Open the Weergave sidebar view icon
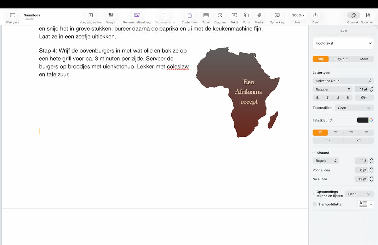Screen dimensions: 378x245 click(13, 15)
